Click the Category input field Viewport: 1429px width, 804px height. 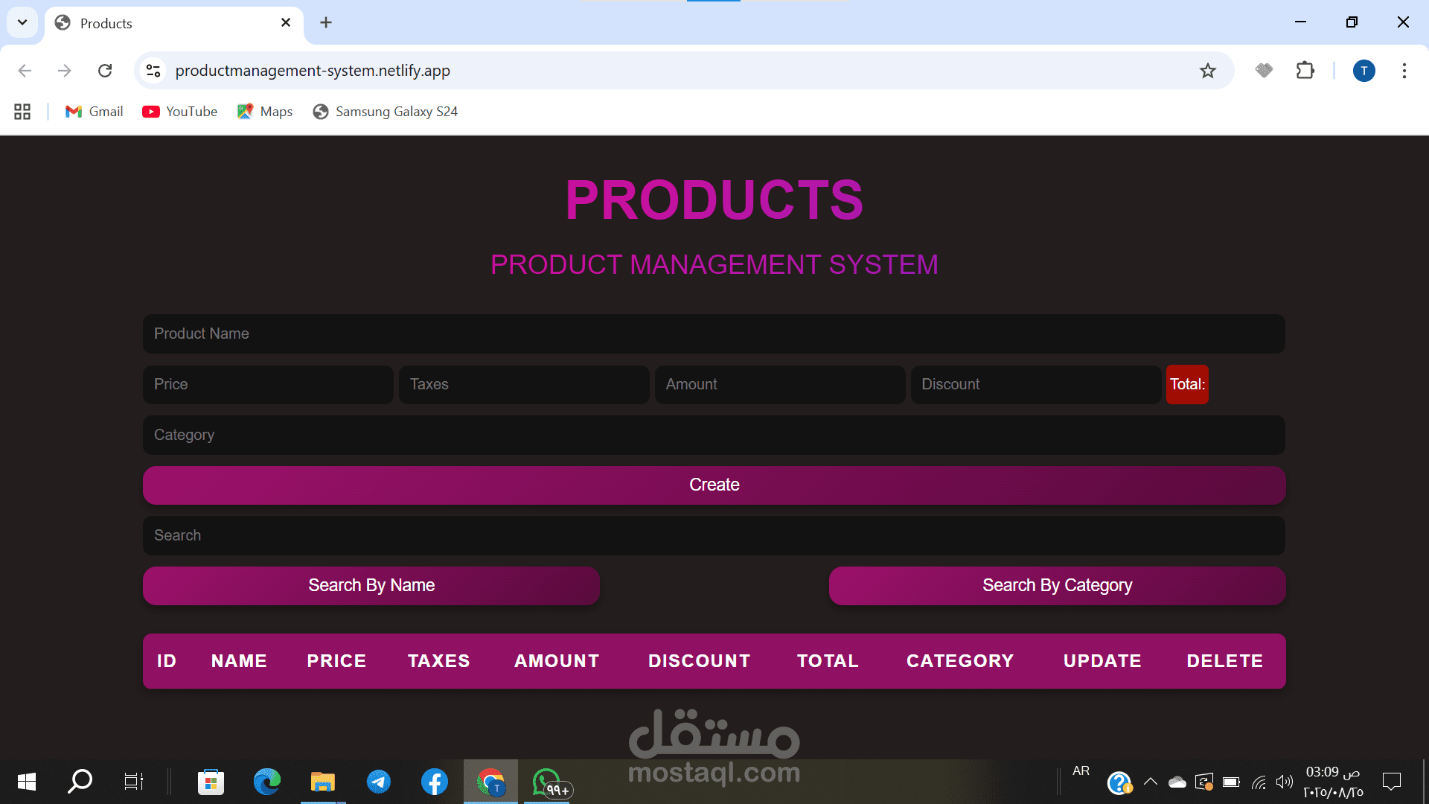click(714, 435)
